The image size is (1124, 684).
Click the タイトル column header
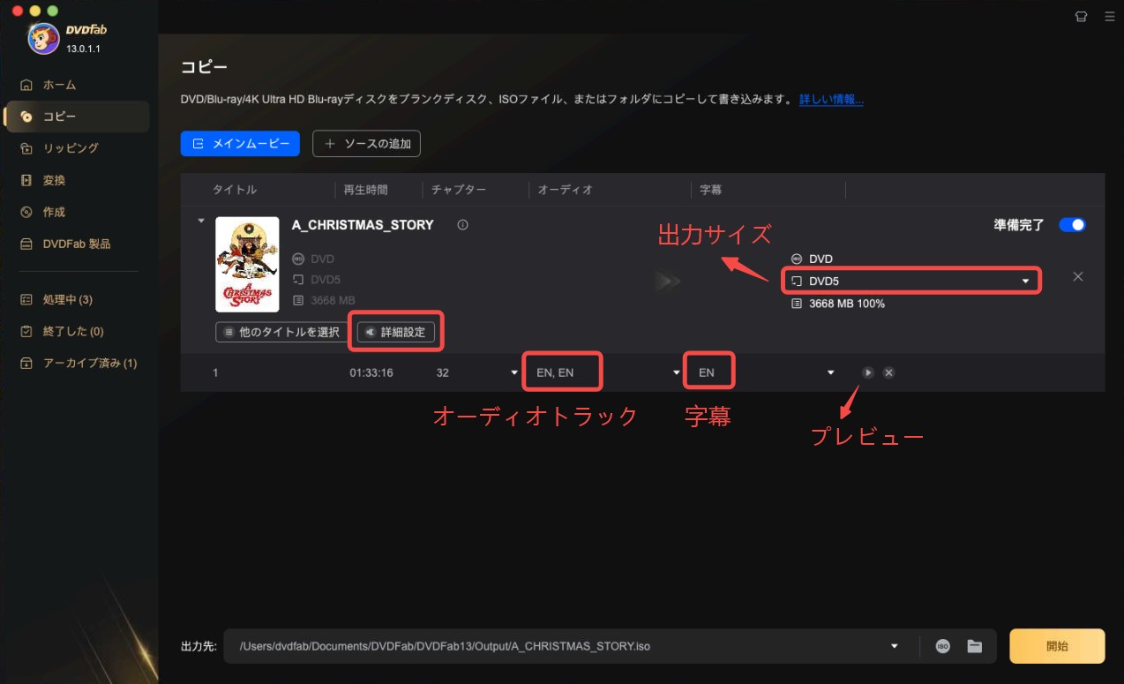(x=235, y=190)
